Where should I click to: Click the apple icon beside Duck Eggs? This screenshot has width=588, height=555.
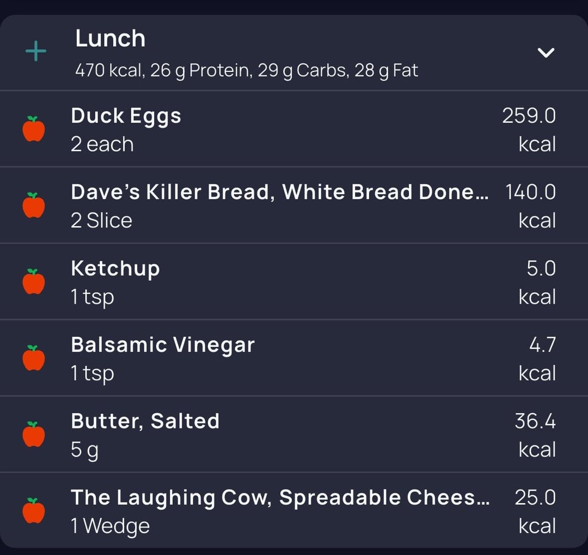[34, 129]
